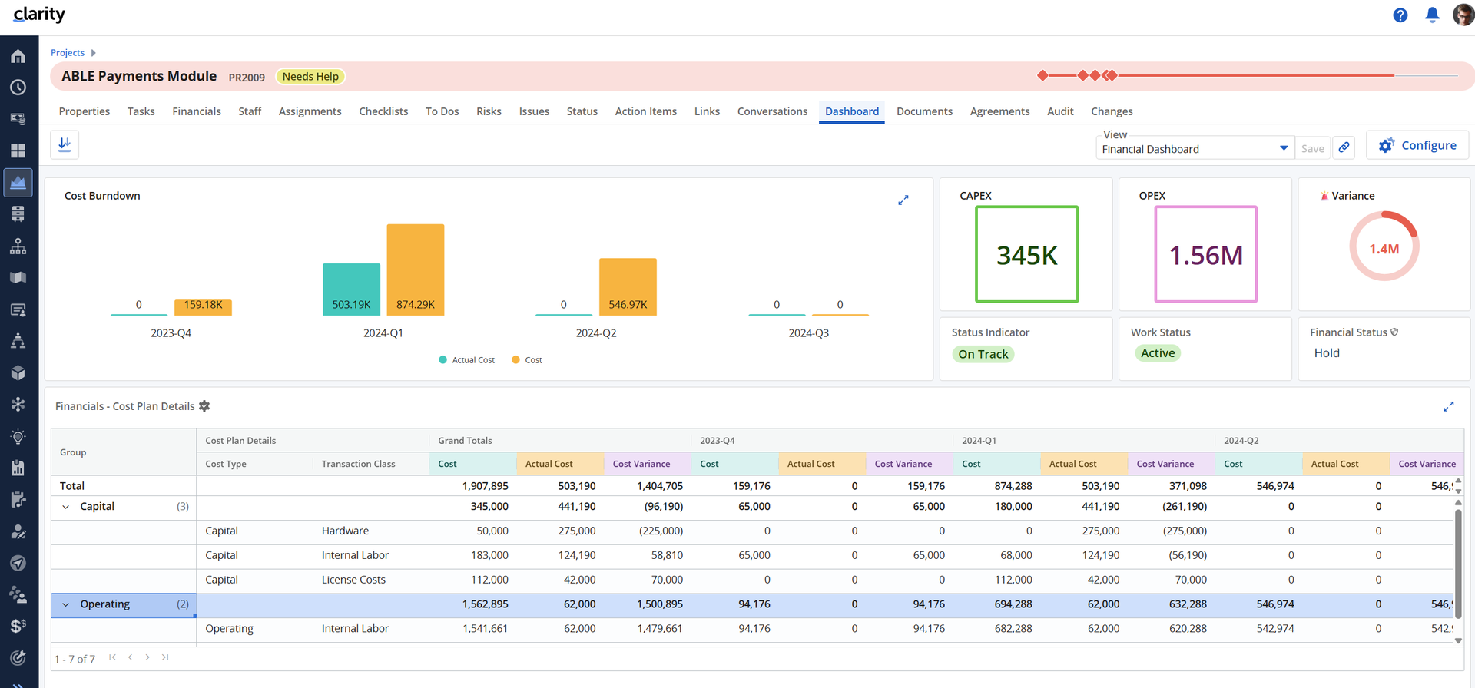1475x688 pixels.
Task: Open the org chart hierarchy sidebar icon
Action: pyautogui.click(x=18, y=246)
